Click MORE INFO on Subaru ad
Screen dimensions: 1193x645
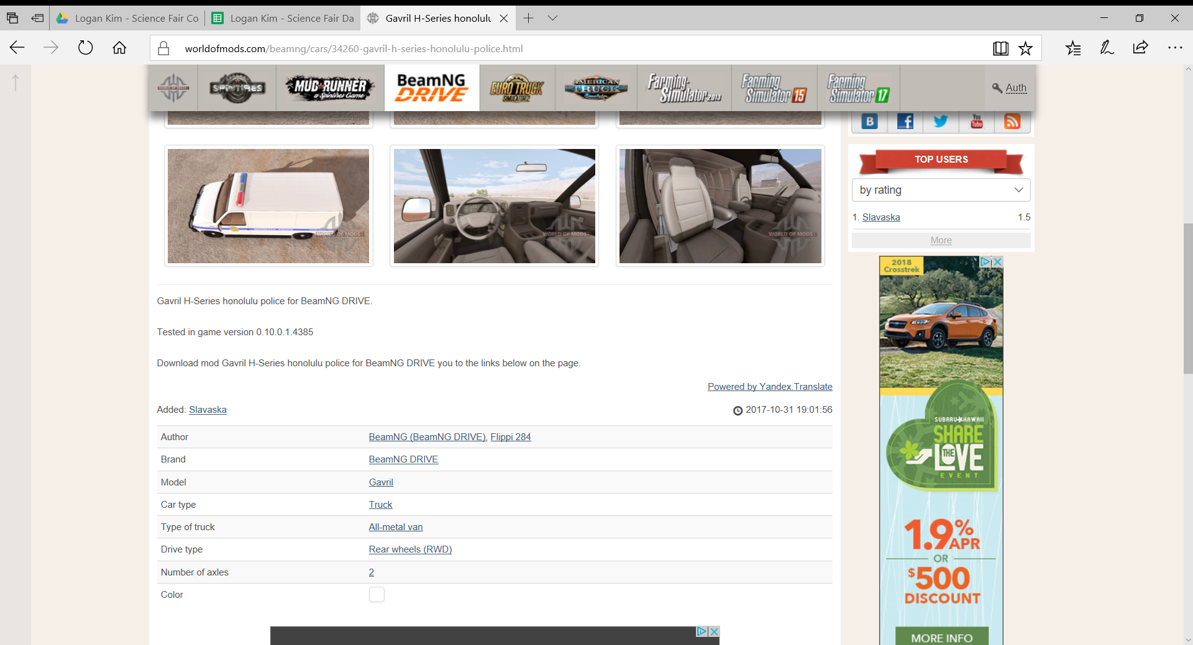pos(941,638)
